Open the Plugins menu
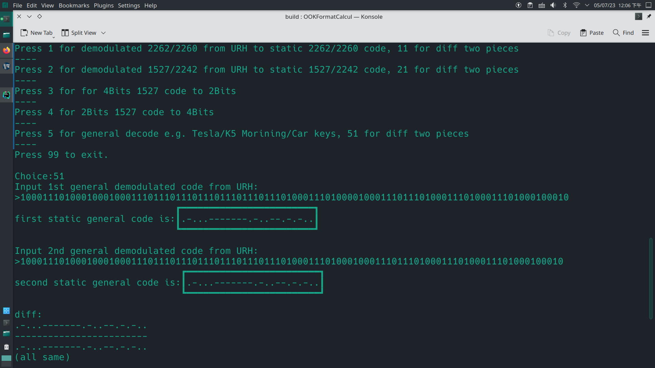This screenshot has width=655, height=368. coord(104,5)
